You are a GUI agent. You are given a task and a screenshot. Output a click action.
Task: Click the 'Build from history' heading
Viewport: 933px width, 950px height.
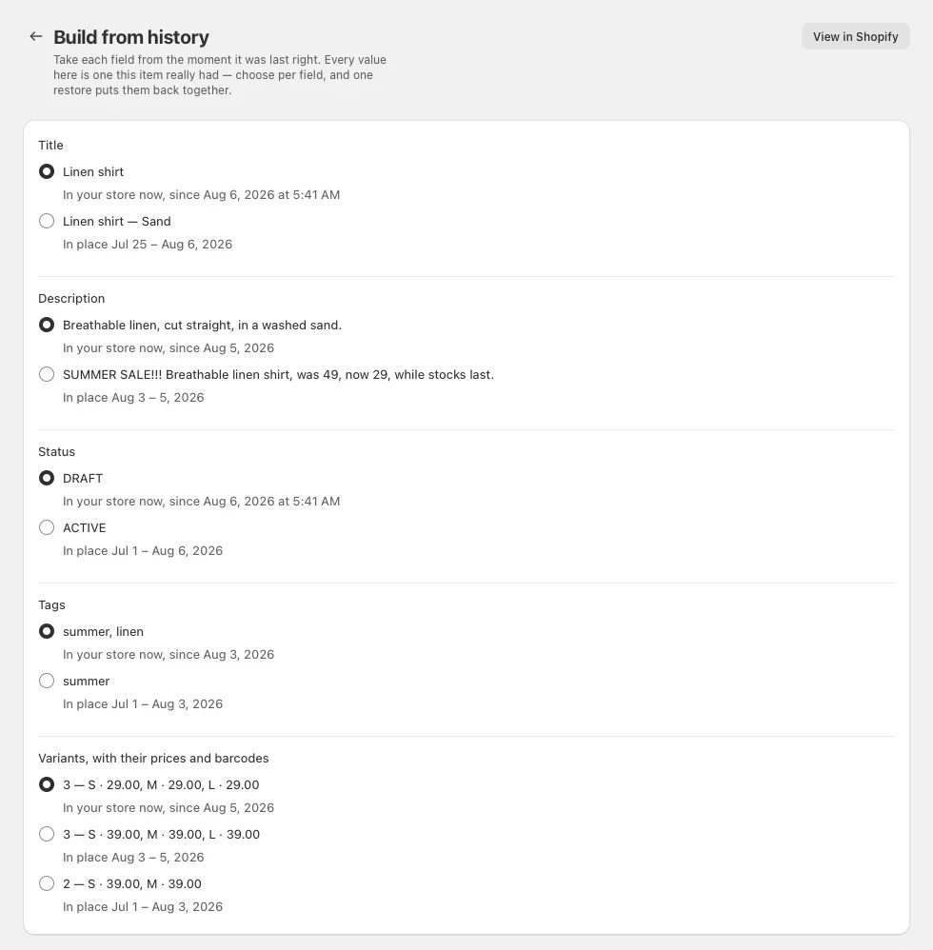(130, 37)
